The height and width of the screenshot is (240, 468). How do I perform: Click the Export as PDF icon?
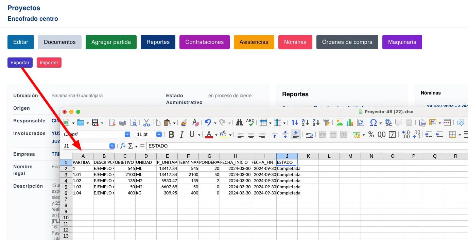tap(112, 123)
